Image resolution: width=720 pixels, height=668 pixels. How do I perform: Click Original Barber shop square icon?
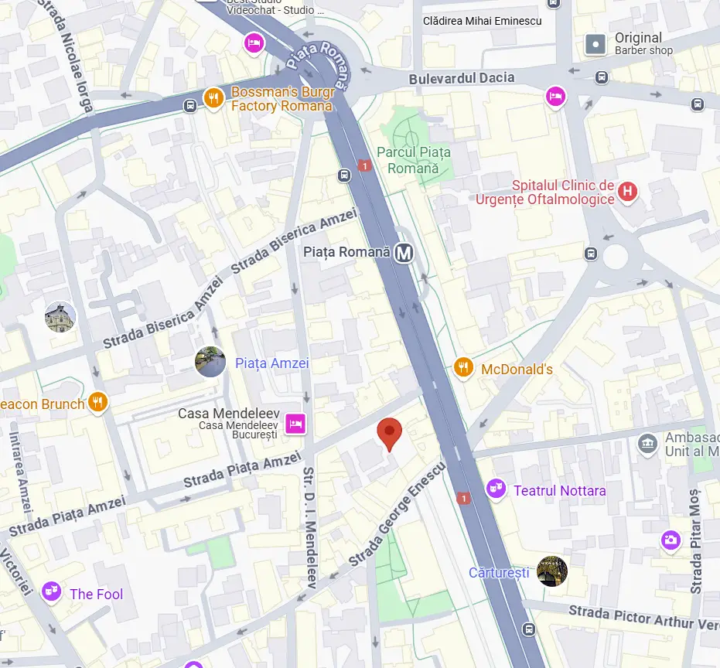[x=595, y=45]
